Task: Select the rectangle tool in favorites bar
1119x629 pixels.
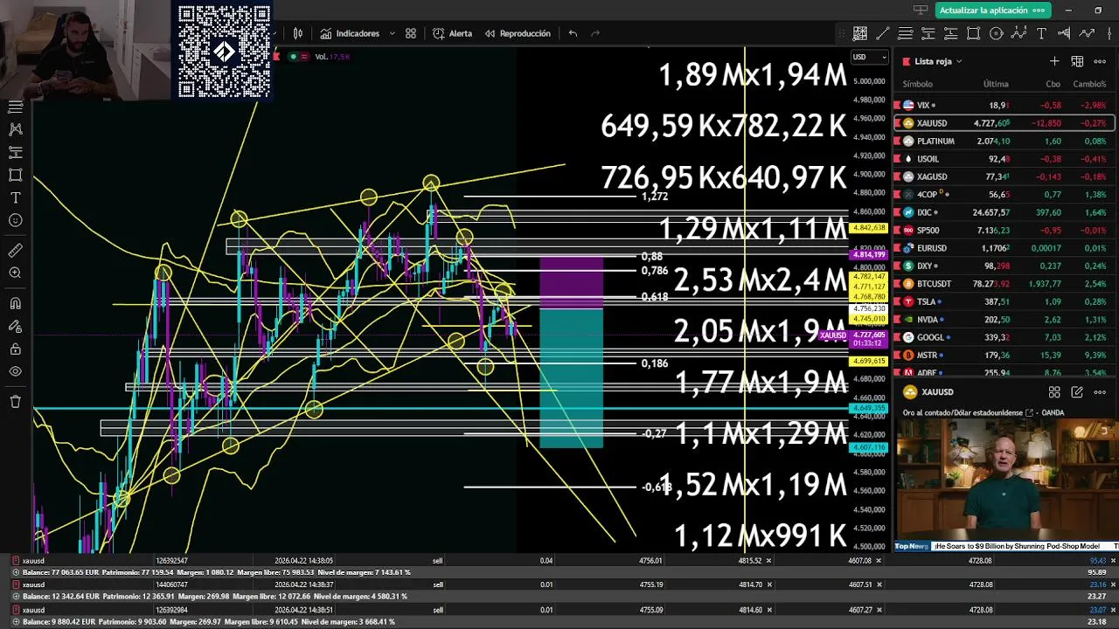Action: click(x=974, y=33)
